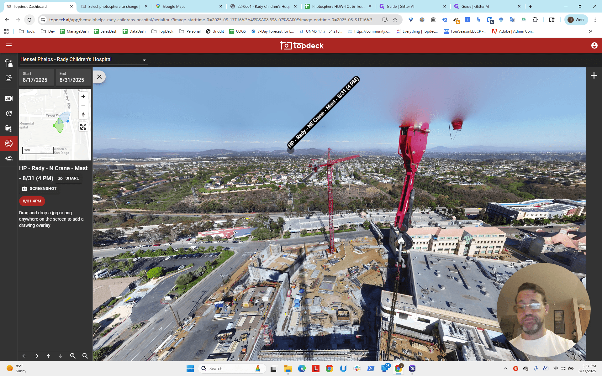Zoom in the photosphere view
Viewport: 602px width, 376px height.
coord(73,356)
